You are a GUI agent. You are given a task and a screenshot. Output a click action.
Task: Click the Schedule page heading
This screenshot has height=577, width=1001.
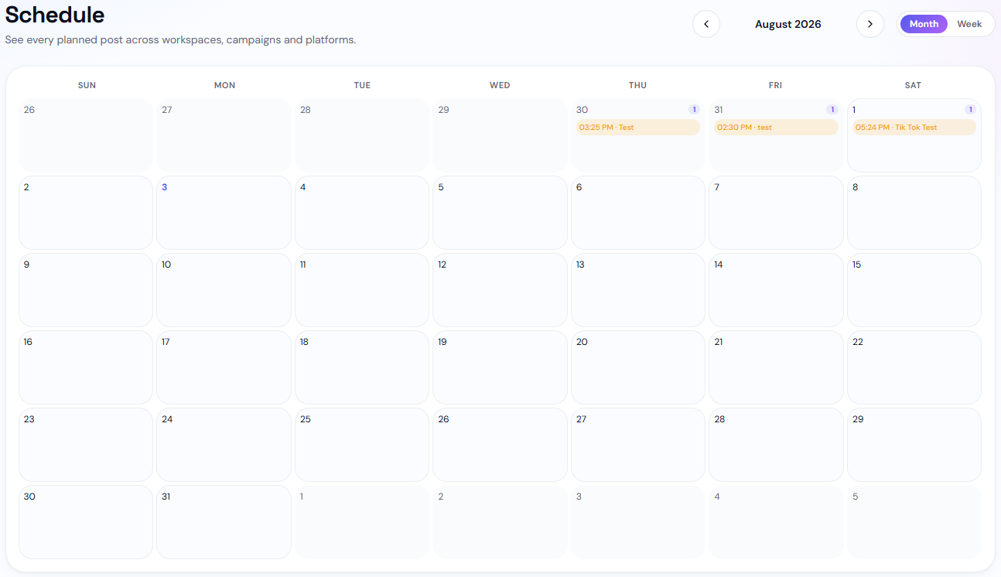55,15
